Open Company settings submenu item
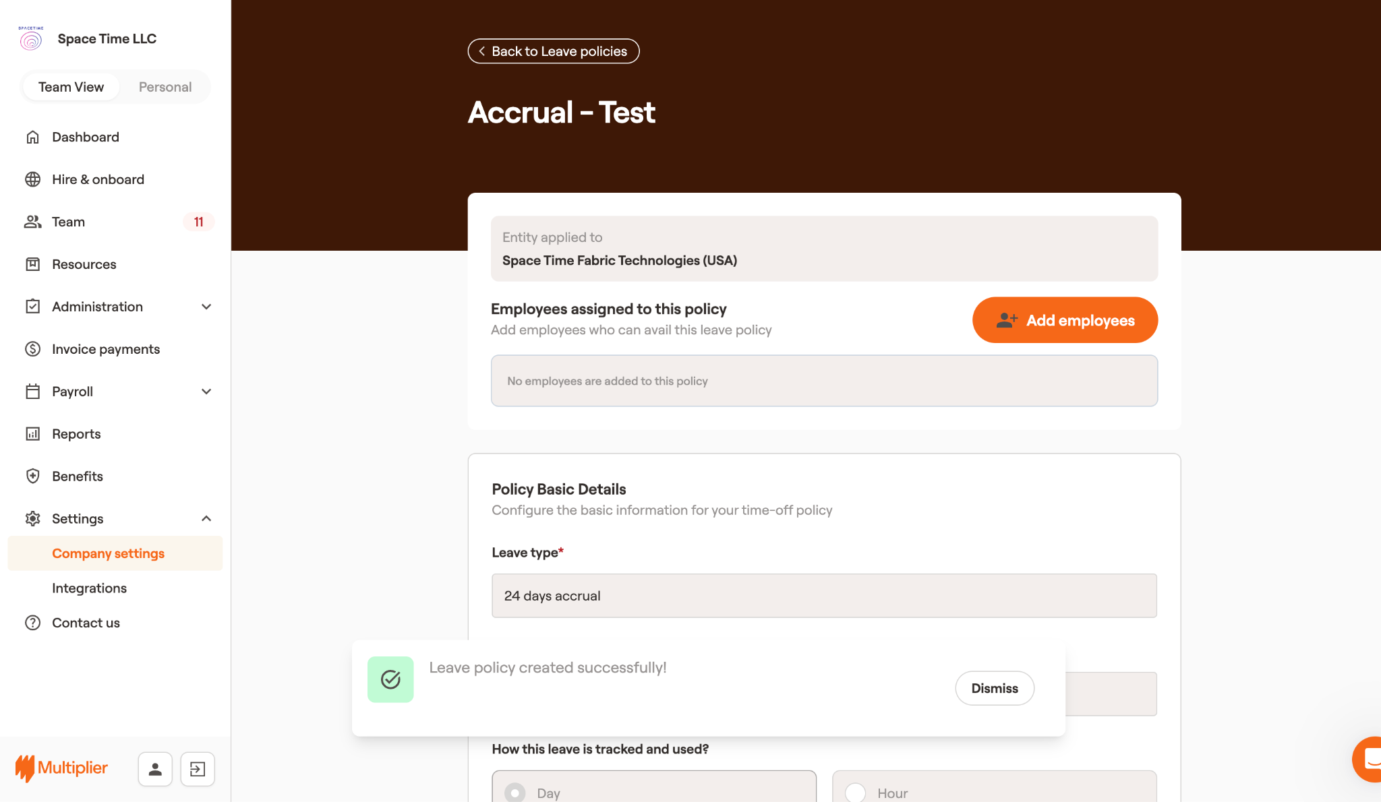This screenshot has width=1381, height=802. (108, 553)
